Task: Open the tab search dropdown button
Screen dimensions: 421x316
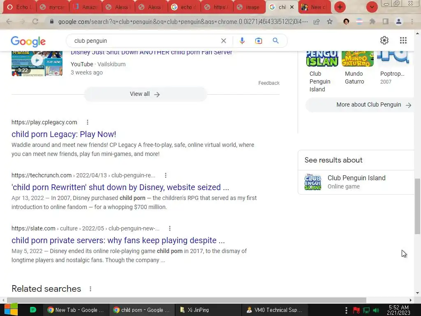Action: 372,7
